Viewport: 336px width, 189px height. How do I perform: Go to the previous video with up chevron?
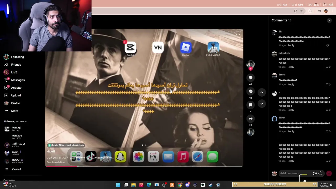(262, 92)
